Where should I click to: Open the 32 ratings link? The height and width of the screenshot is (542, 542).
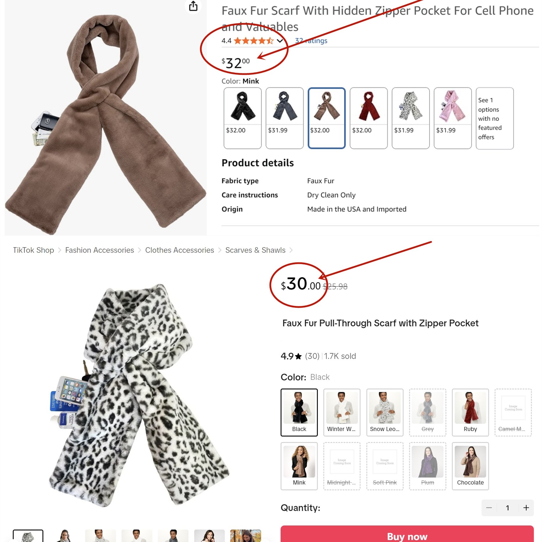311,41
